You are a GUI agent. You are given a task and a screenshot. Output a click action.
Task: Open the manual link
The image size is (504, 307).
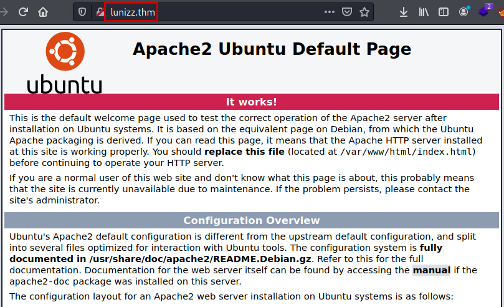pyautogui.click(x=431, y=270)
